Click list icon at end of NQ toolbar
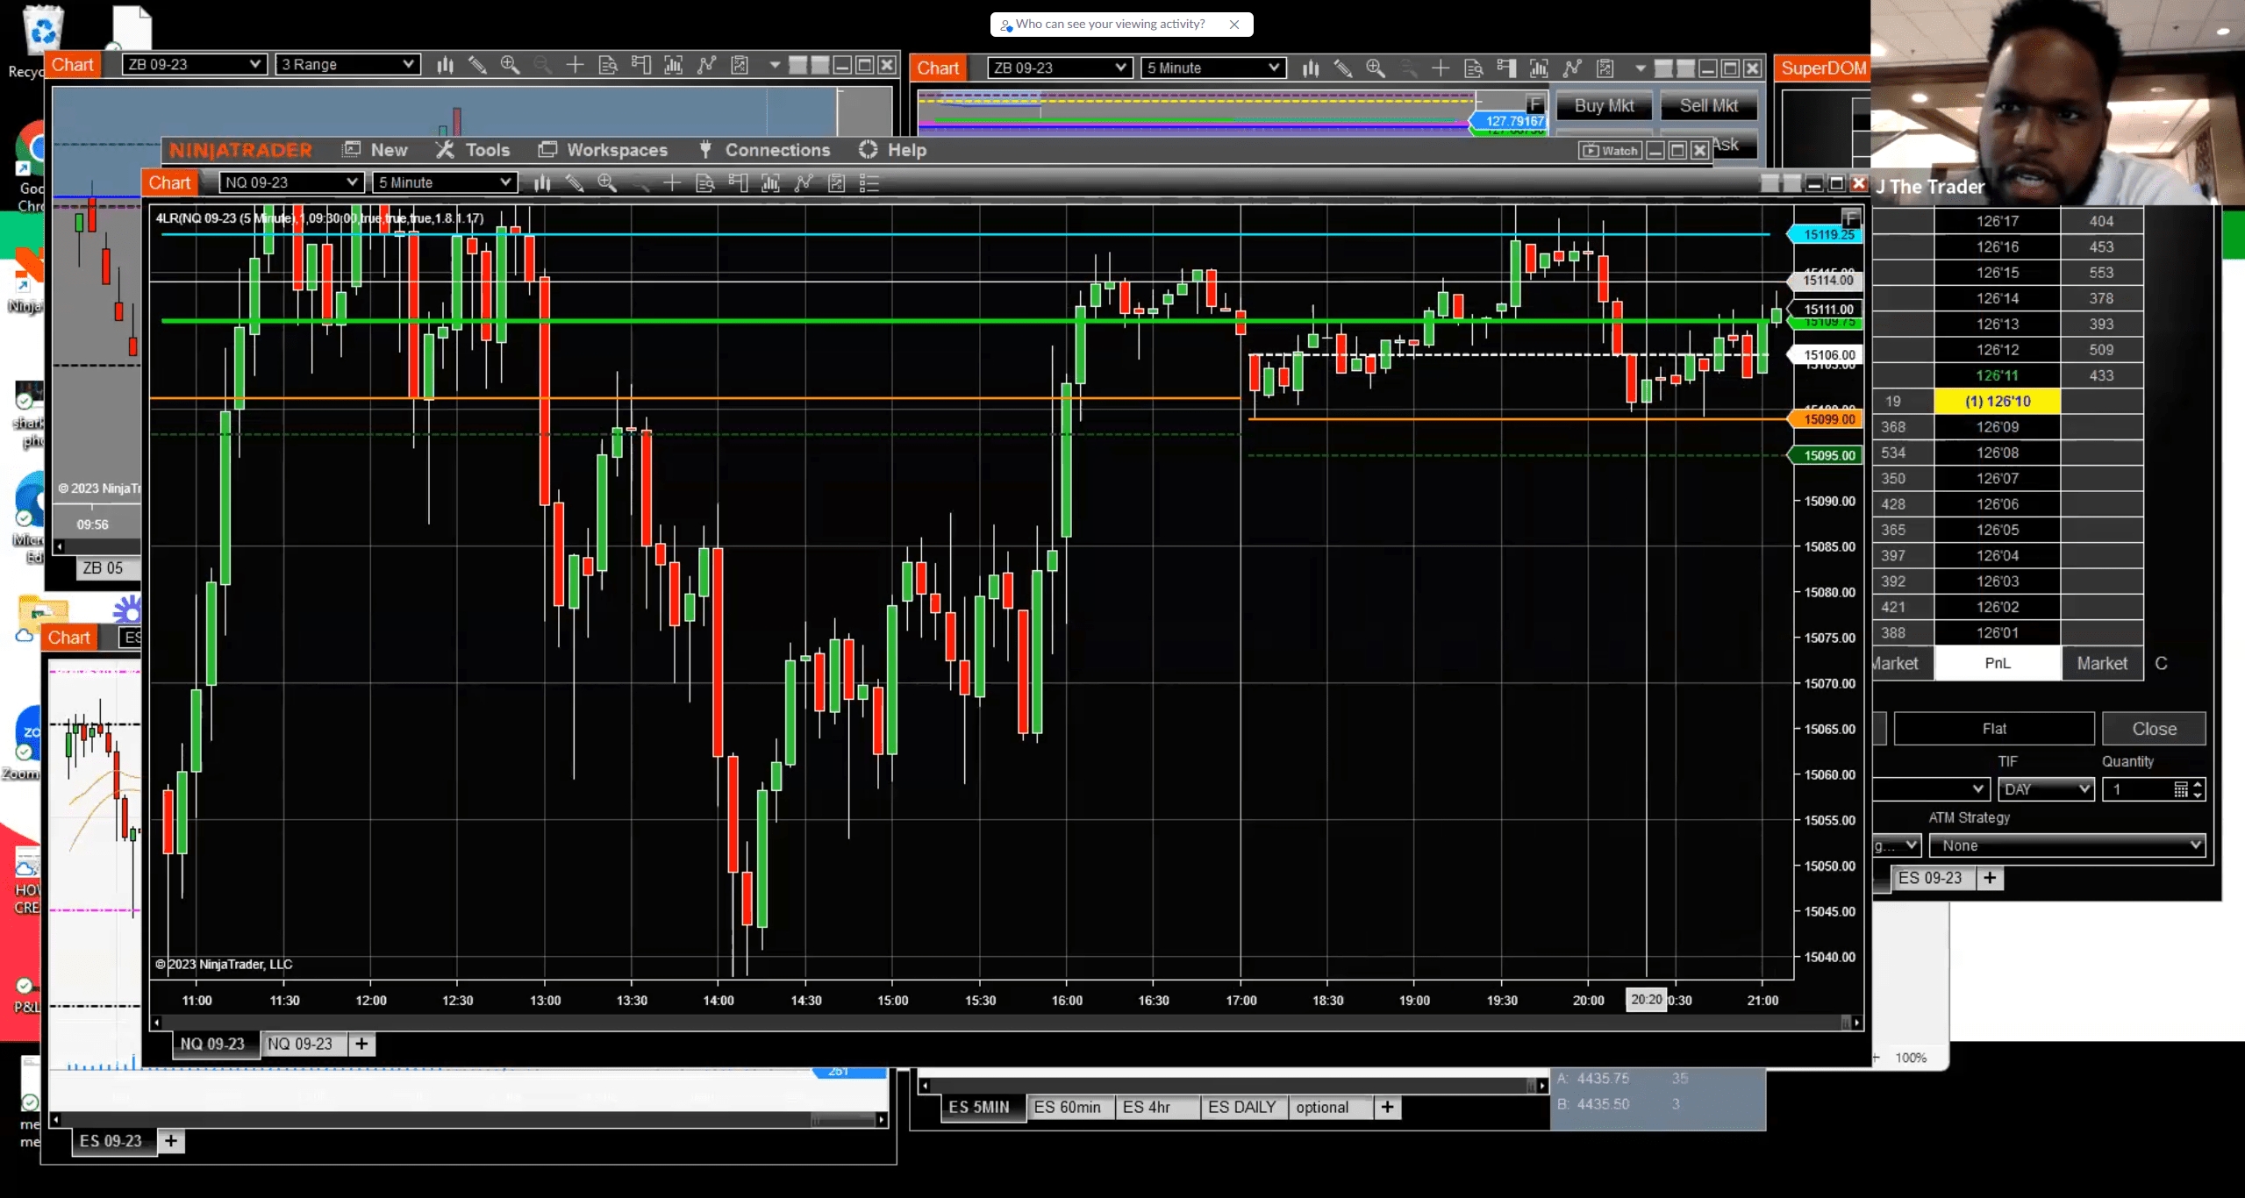Image resolution: width=2245 pixels, height=1198 pixels. coord(869,182)
